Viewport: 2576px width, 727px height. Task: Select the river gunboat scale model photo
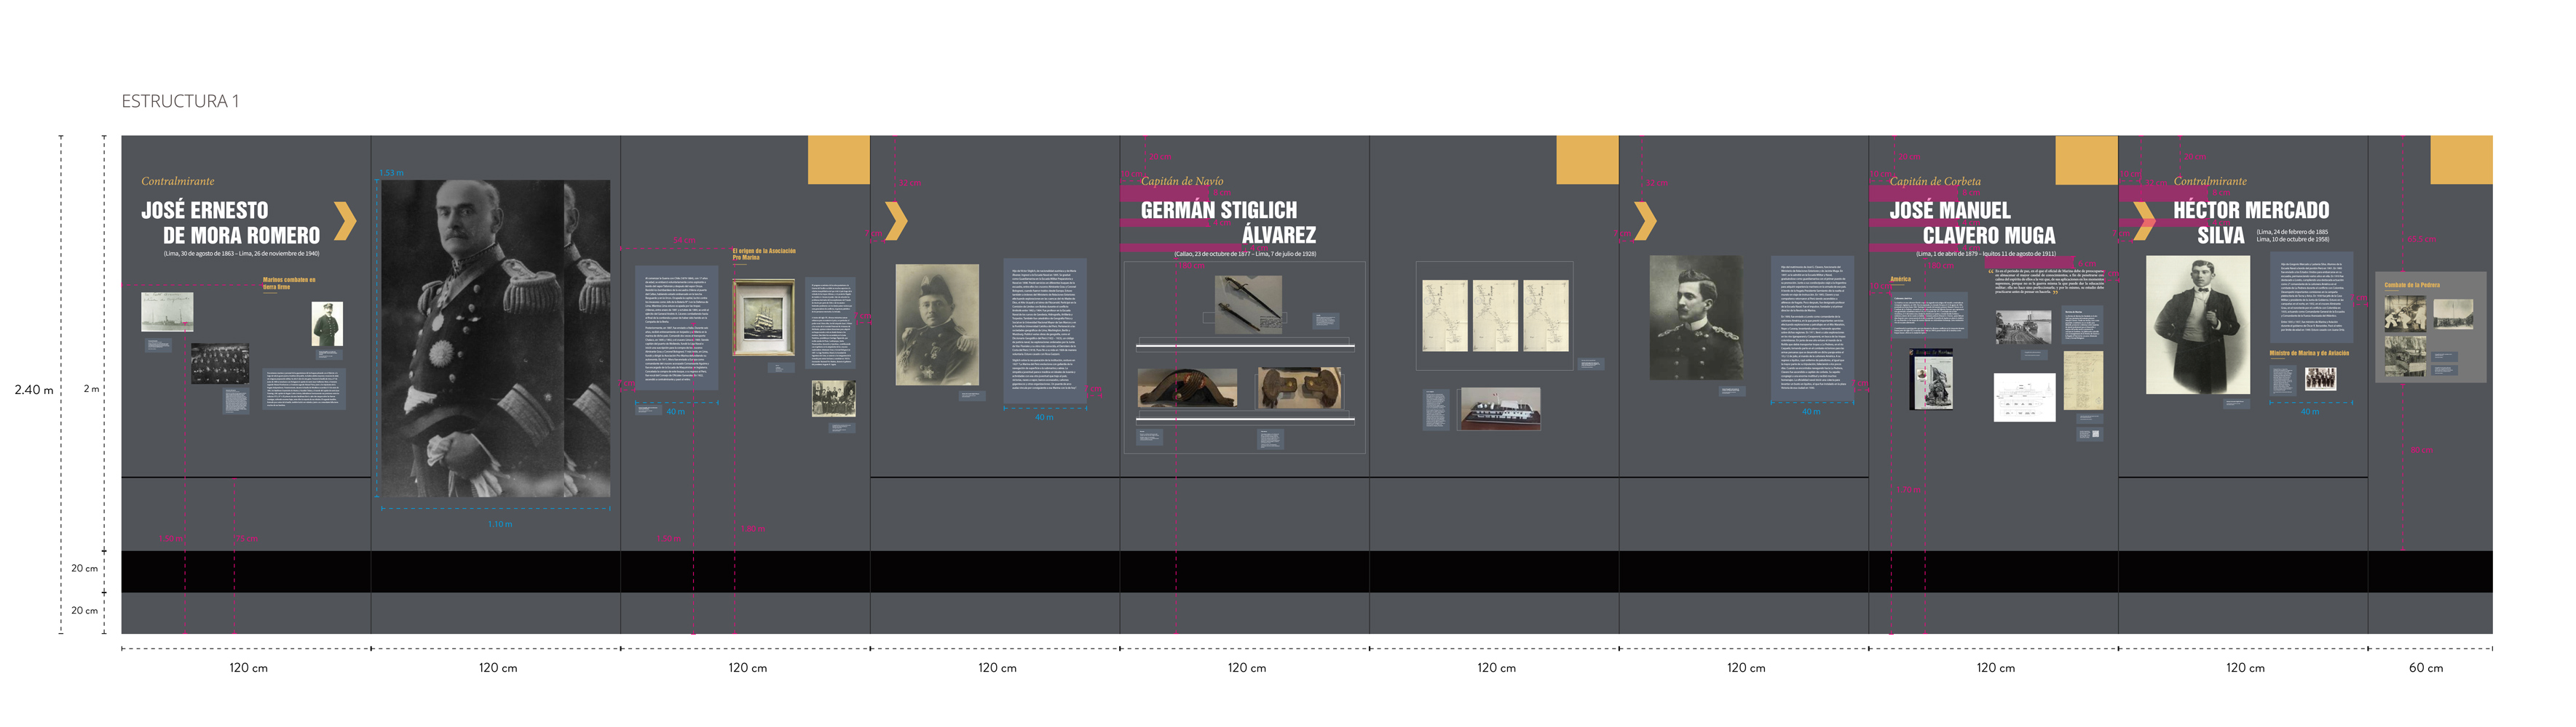click(1499, 409)
